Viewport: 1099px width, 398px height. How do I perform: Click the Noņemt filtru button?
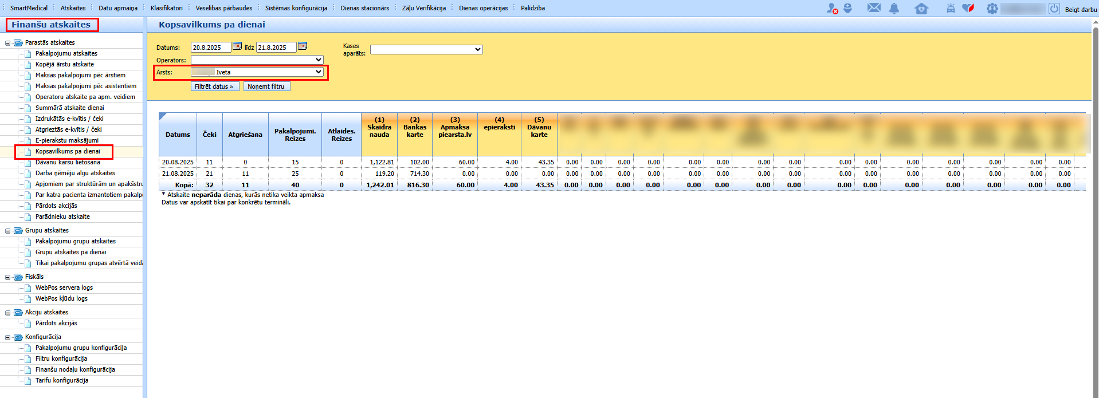pyautogui.click(x=267, y=86)
